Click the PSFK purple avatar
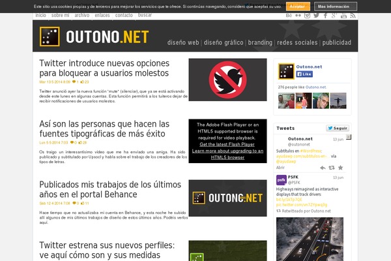Viewport: 391px width, 261px height. (282, 180)
